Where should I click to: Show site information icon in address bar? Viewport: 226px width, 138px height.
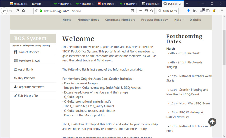[x=37, y=11]
